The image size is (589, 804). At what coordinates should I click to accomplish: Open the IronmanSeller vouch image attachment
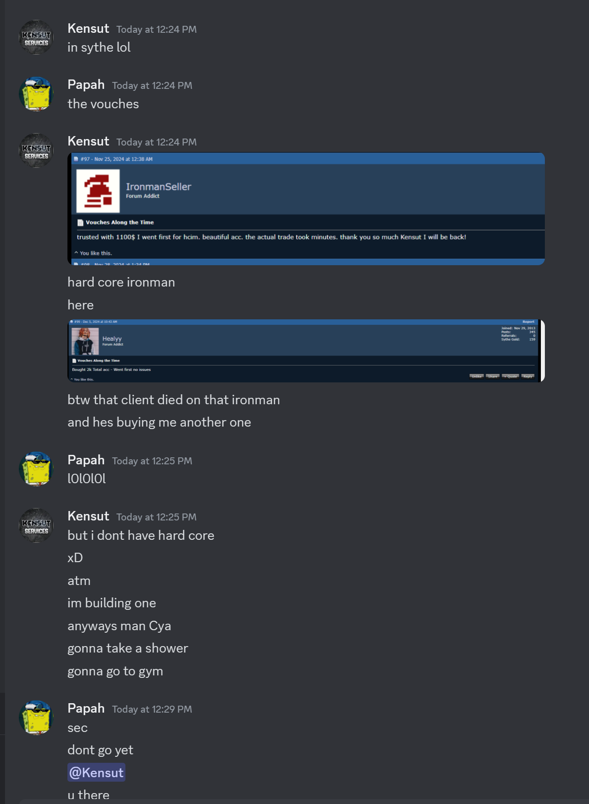click(306, 209)
